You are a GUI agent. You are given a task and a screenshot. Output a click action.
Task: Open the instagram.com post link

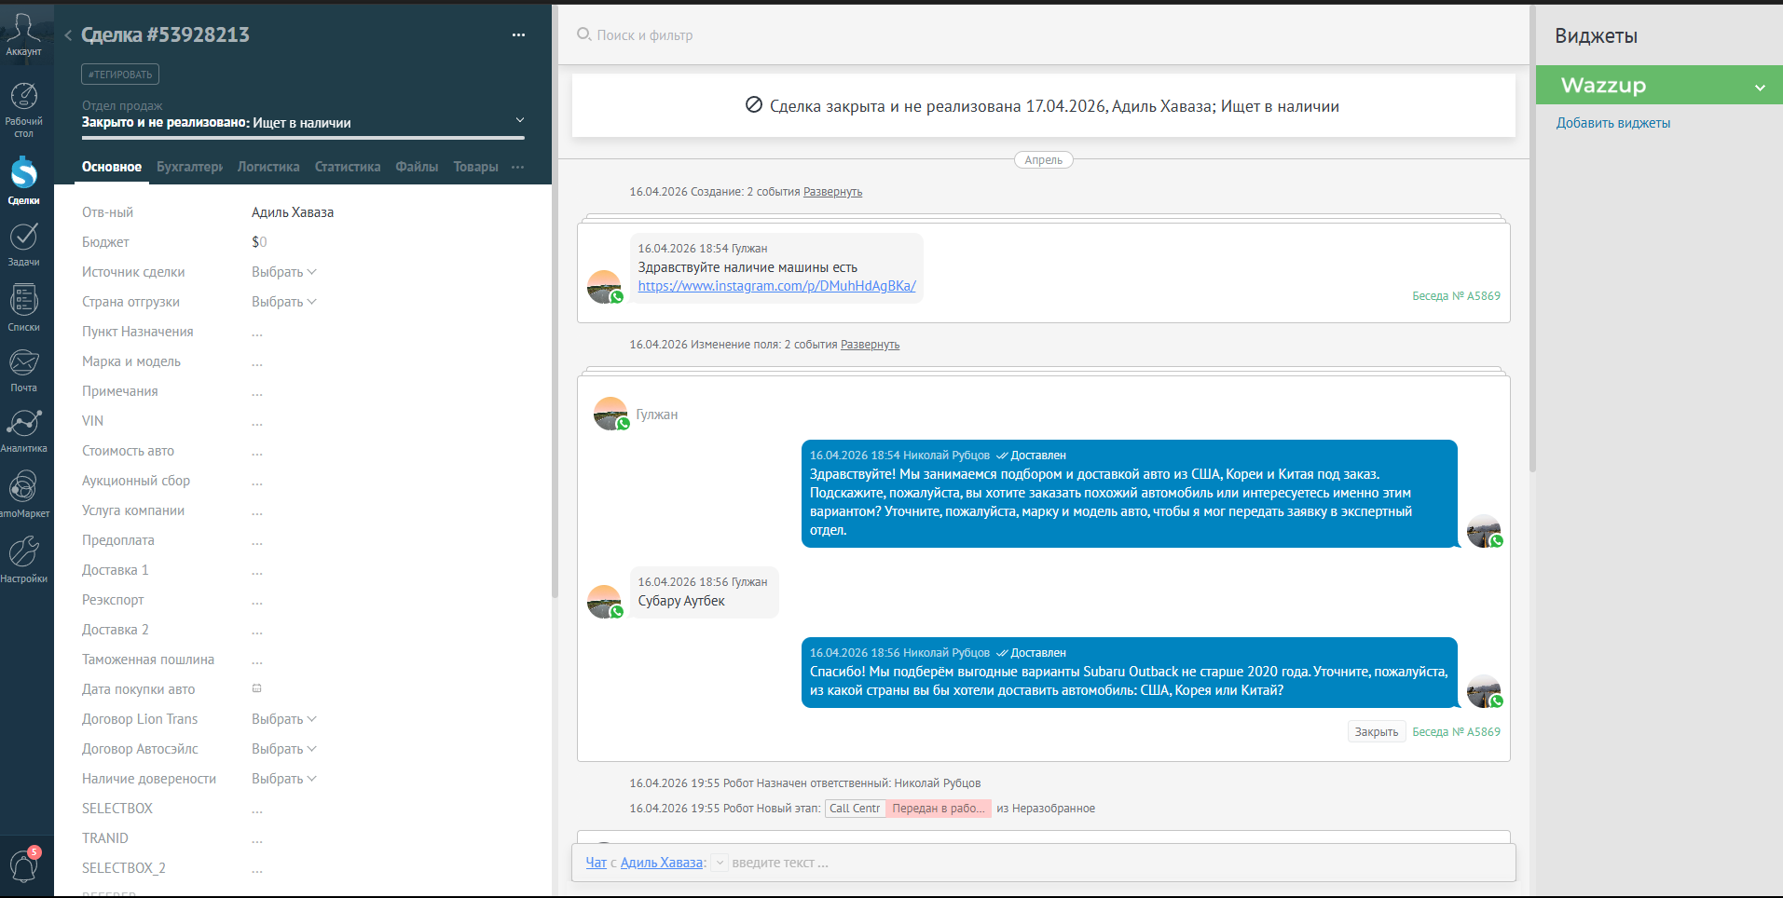point(776,286)
